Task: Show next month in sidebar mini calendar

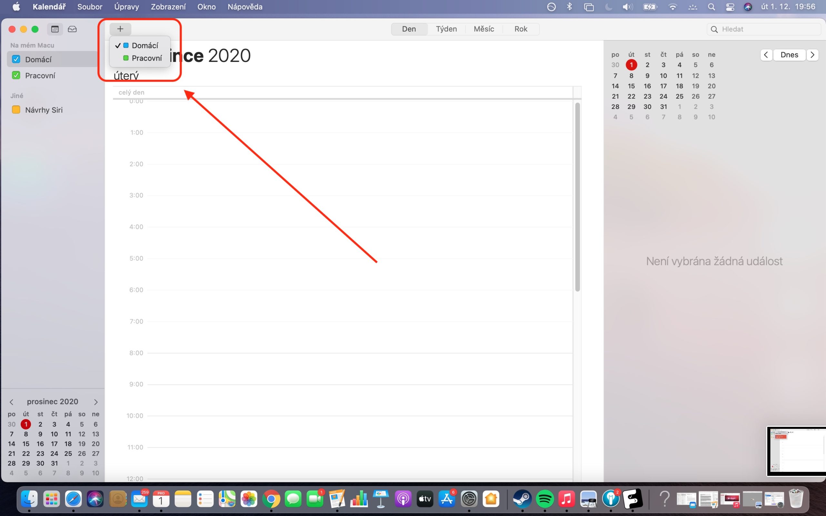Action: coord(96,402)
